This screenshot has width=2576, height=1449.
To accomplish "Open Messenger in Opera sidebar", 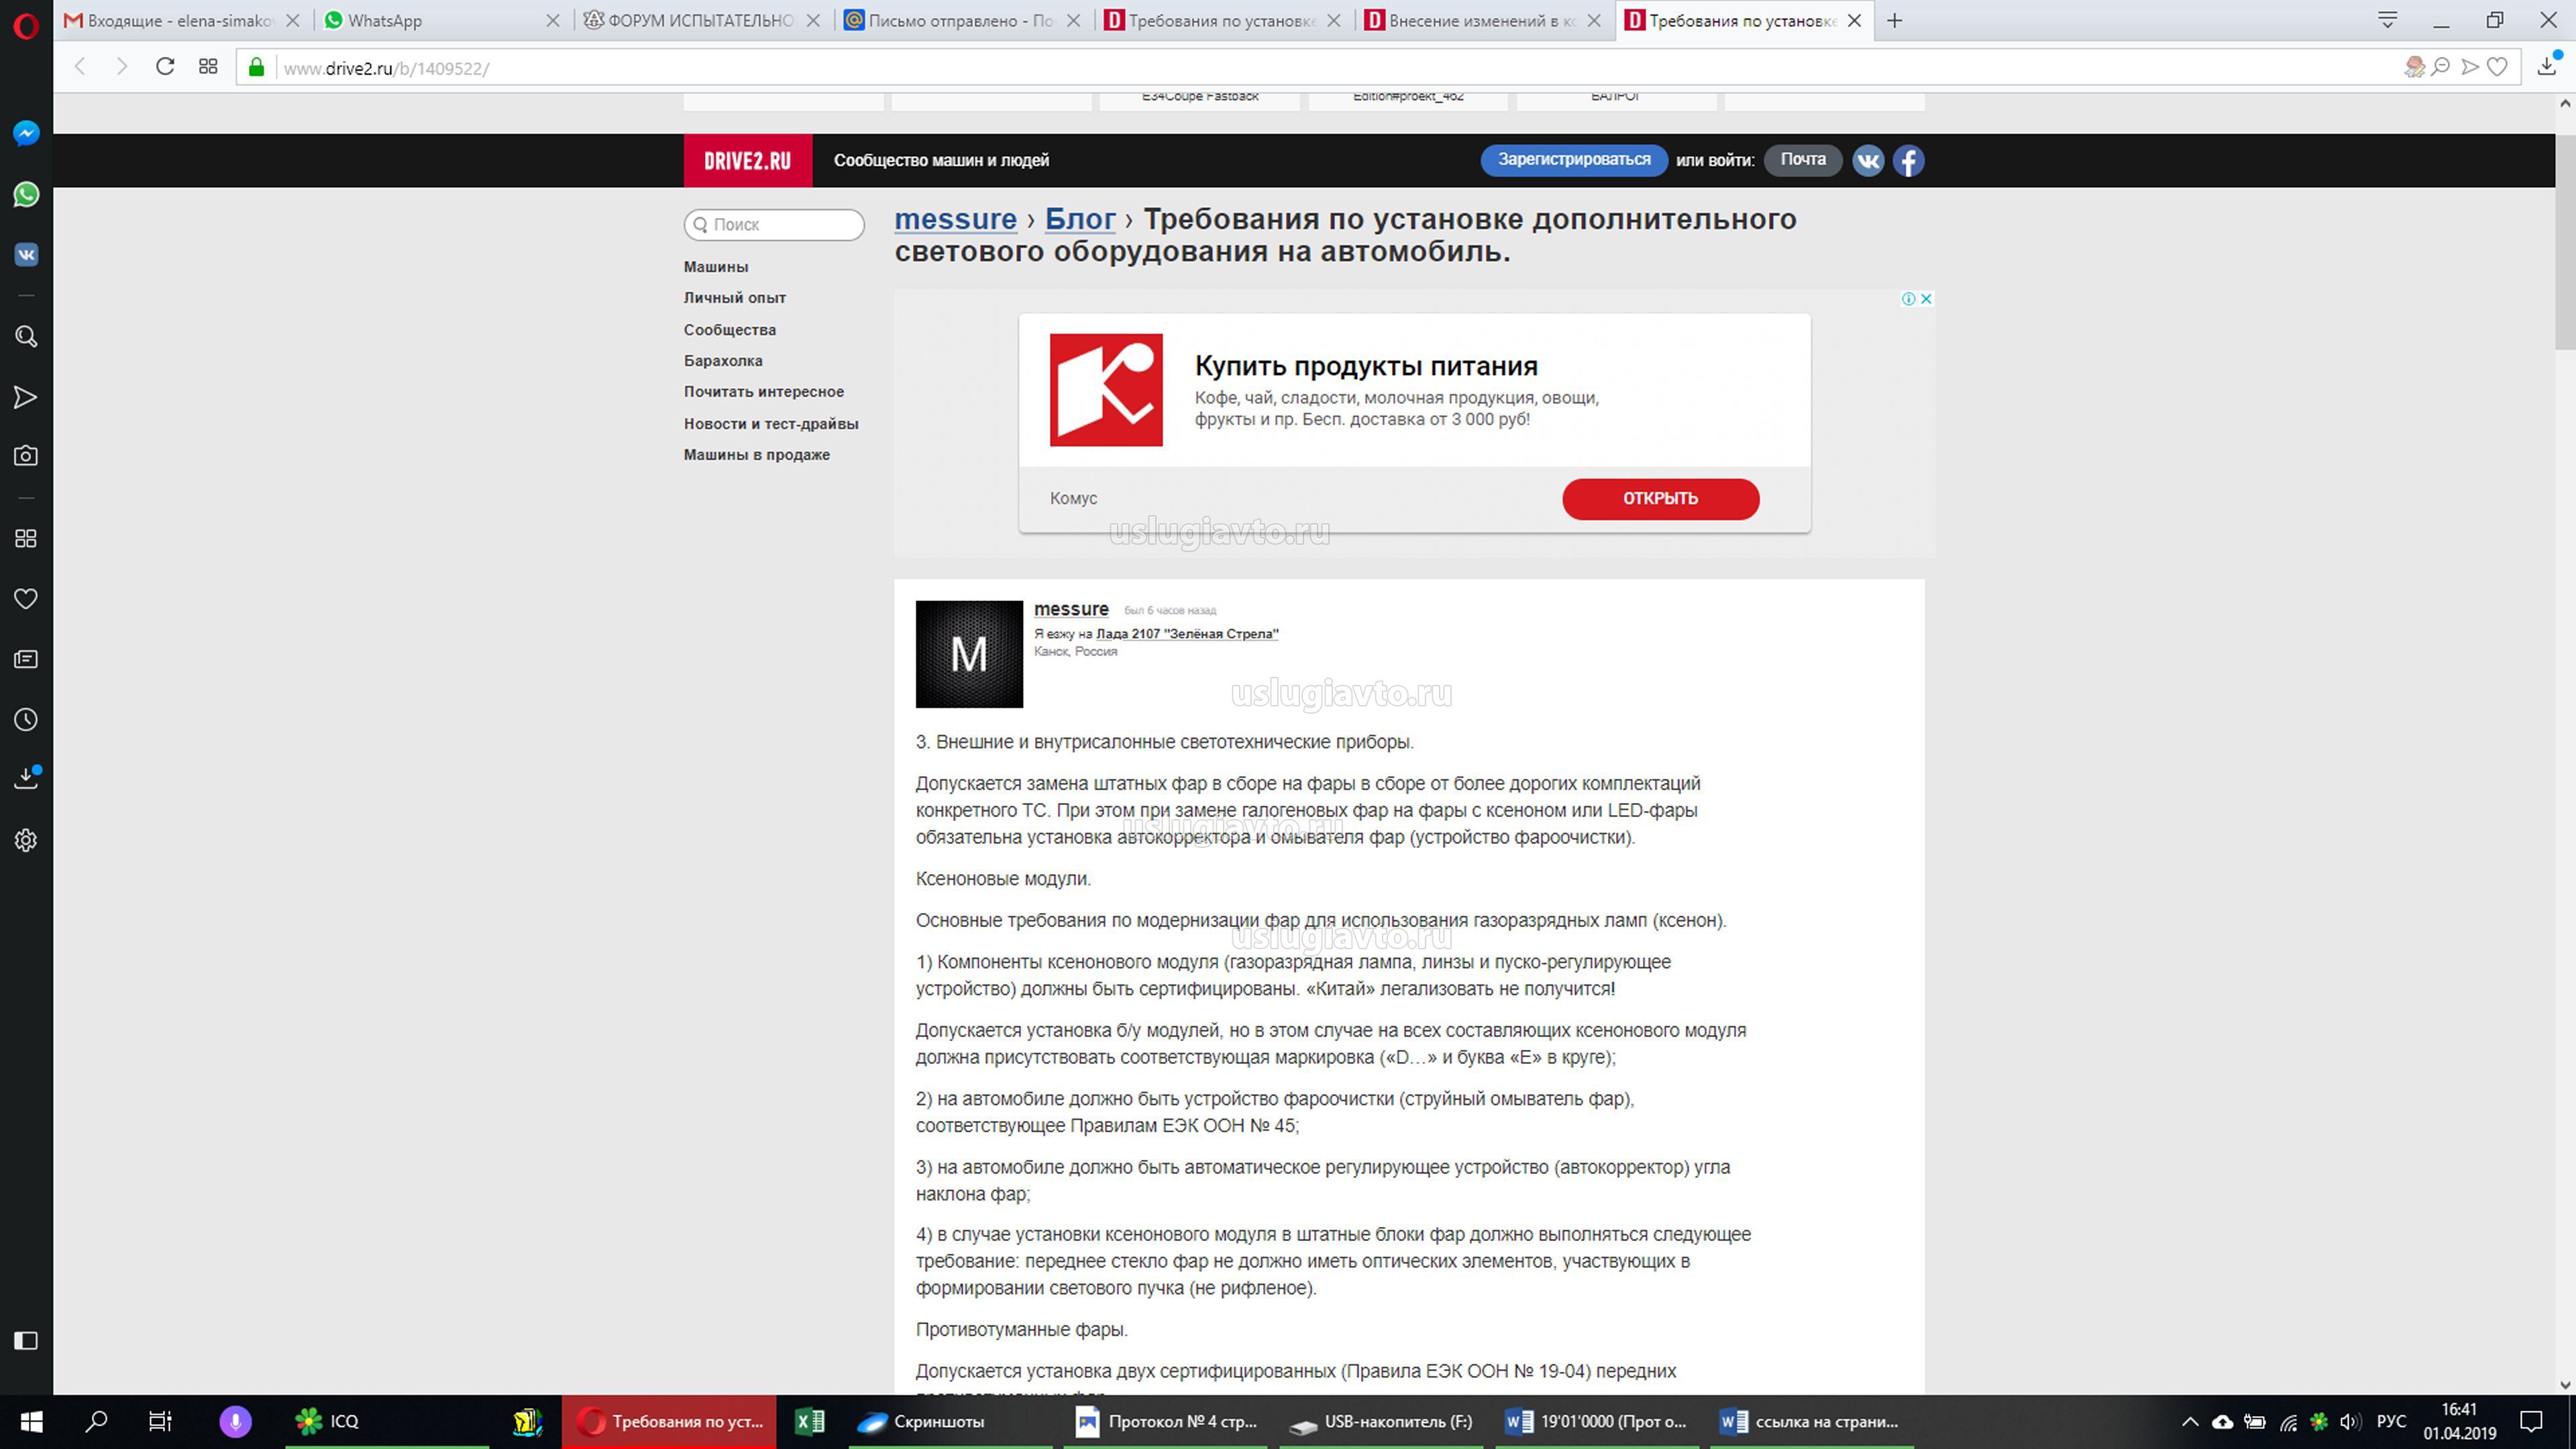I will pyautogui.click(x=26, y=133).
